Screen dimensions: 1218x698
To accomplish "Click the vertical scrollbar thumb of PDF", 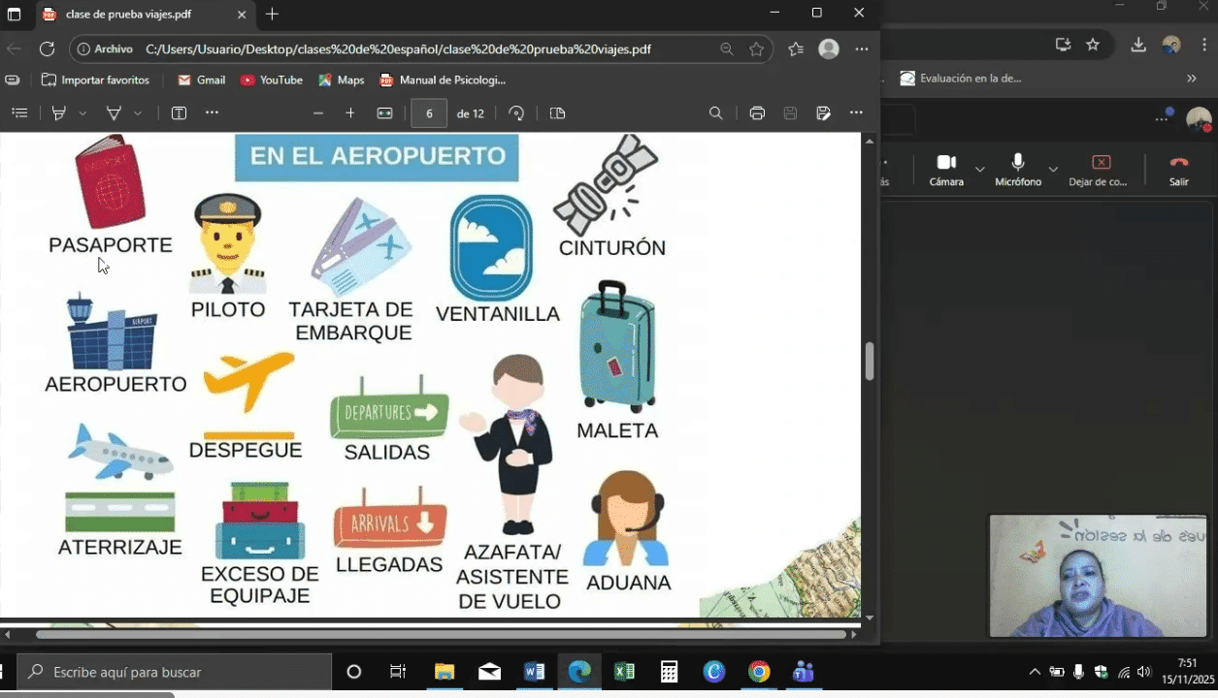I will (870, 362).
